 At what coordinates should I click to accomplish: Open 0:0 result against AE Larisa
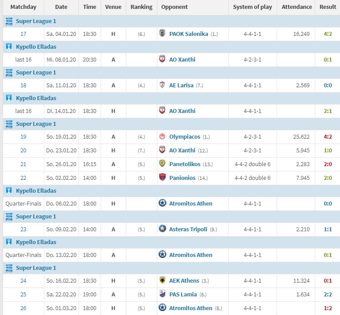(328, 86)
